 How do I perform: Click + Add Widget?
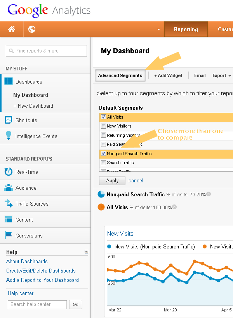click(x=168, y=75)
